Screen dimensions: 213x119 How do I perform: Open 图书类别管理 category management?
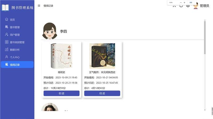click(x=17, y=42)
